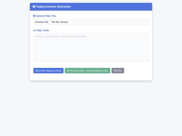Click the file icon beside Upload SQL File

pyautogui.click(x=34, y=16)
